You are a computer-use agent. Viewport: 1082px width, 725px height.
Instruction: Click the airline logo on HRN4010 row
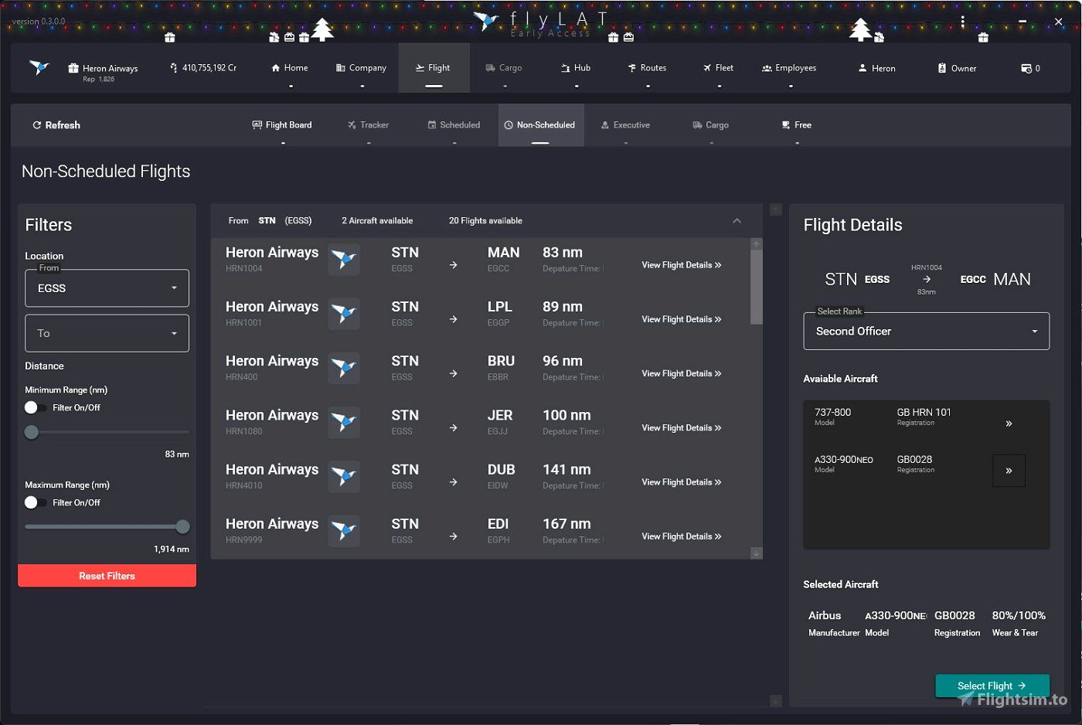[344, 477]
